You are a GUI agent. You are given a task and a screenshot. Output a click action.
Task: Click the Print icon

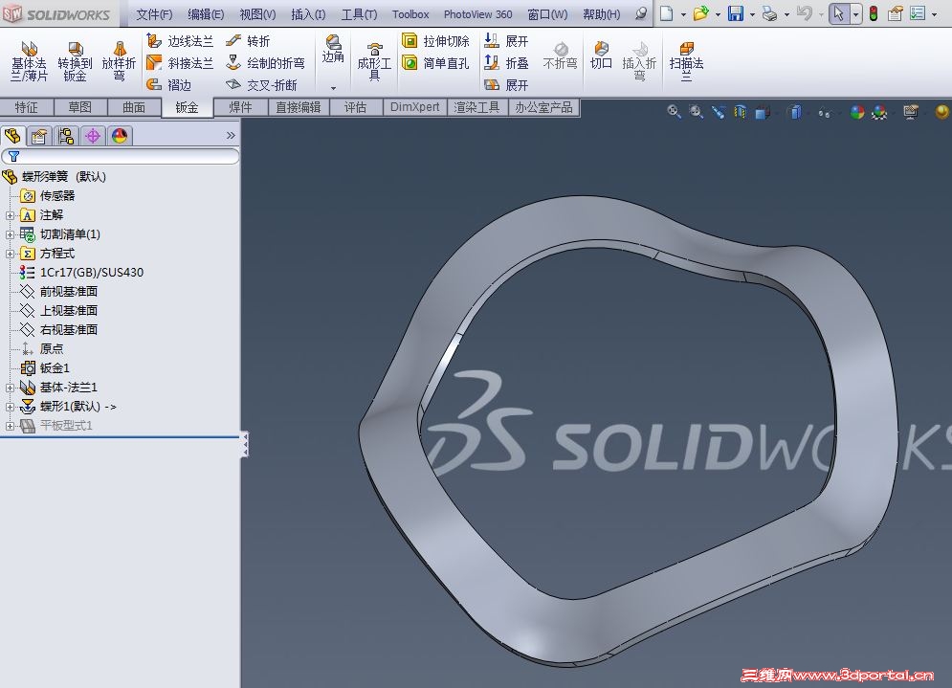click(770, 14)
